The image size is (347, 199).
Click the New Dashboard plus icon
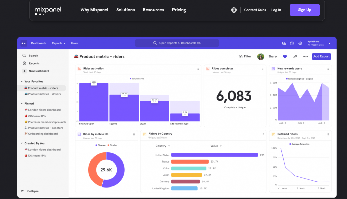(24, 71)
